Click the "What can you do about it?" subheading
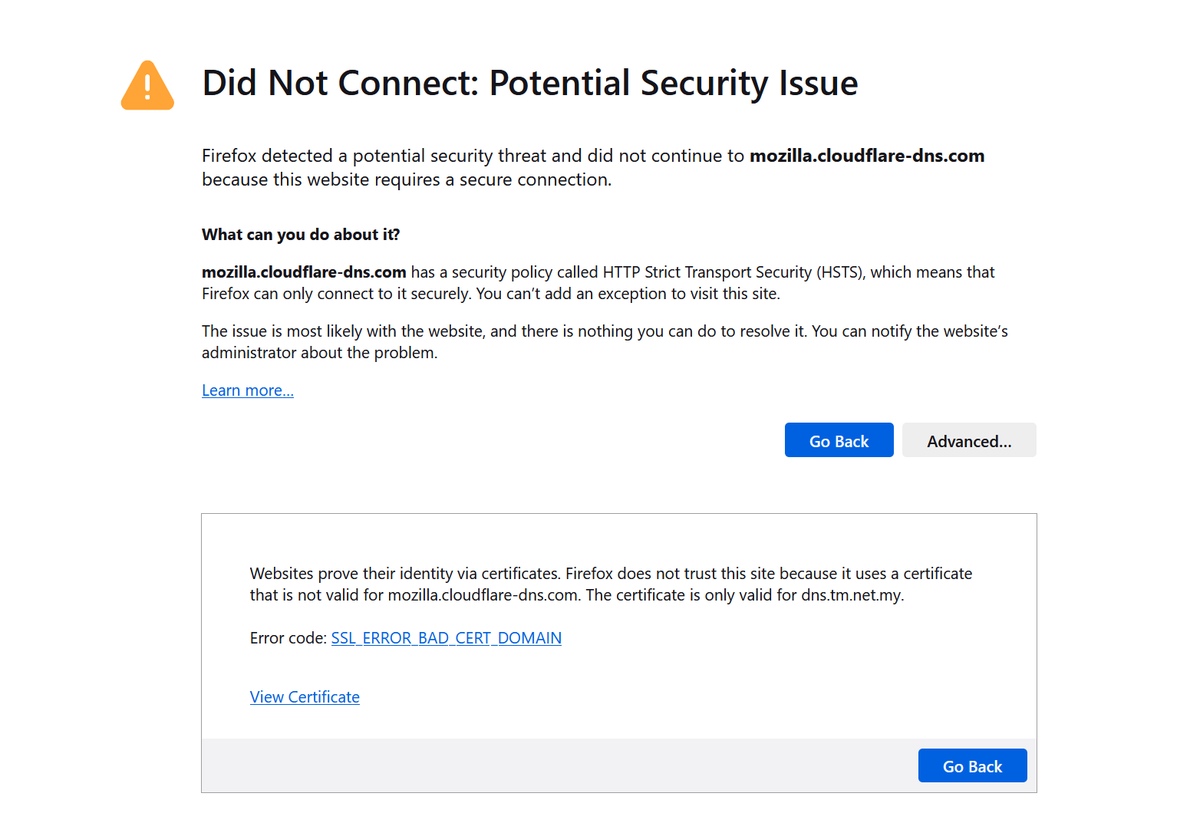 tap(301, 235)
